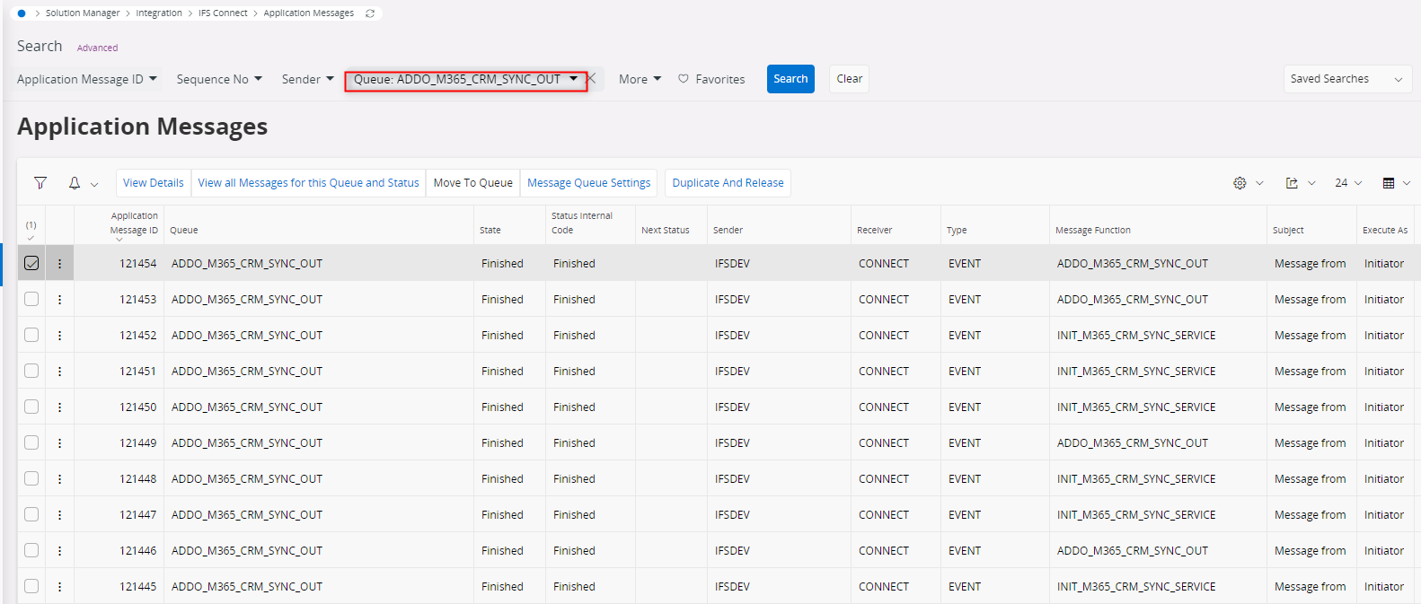Click the refresh icon in breadcrumb
The width and height of the screenshot is (1421, 604).
[x=370, y=13]
